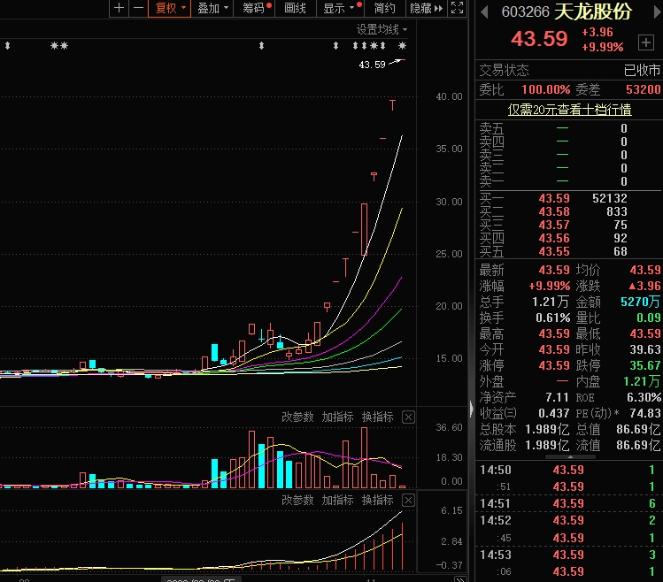Click the plus zoom-in chart button
This screenshot has width=663, height=582.
(119, 9)
